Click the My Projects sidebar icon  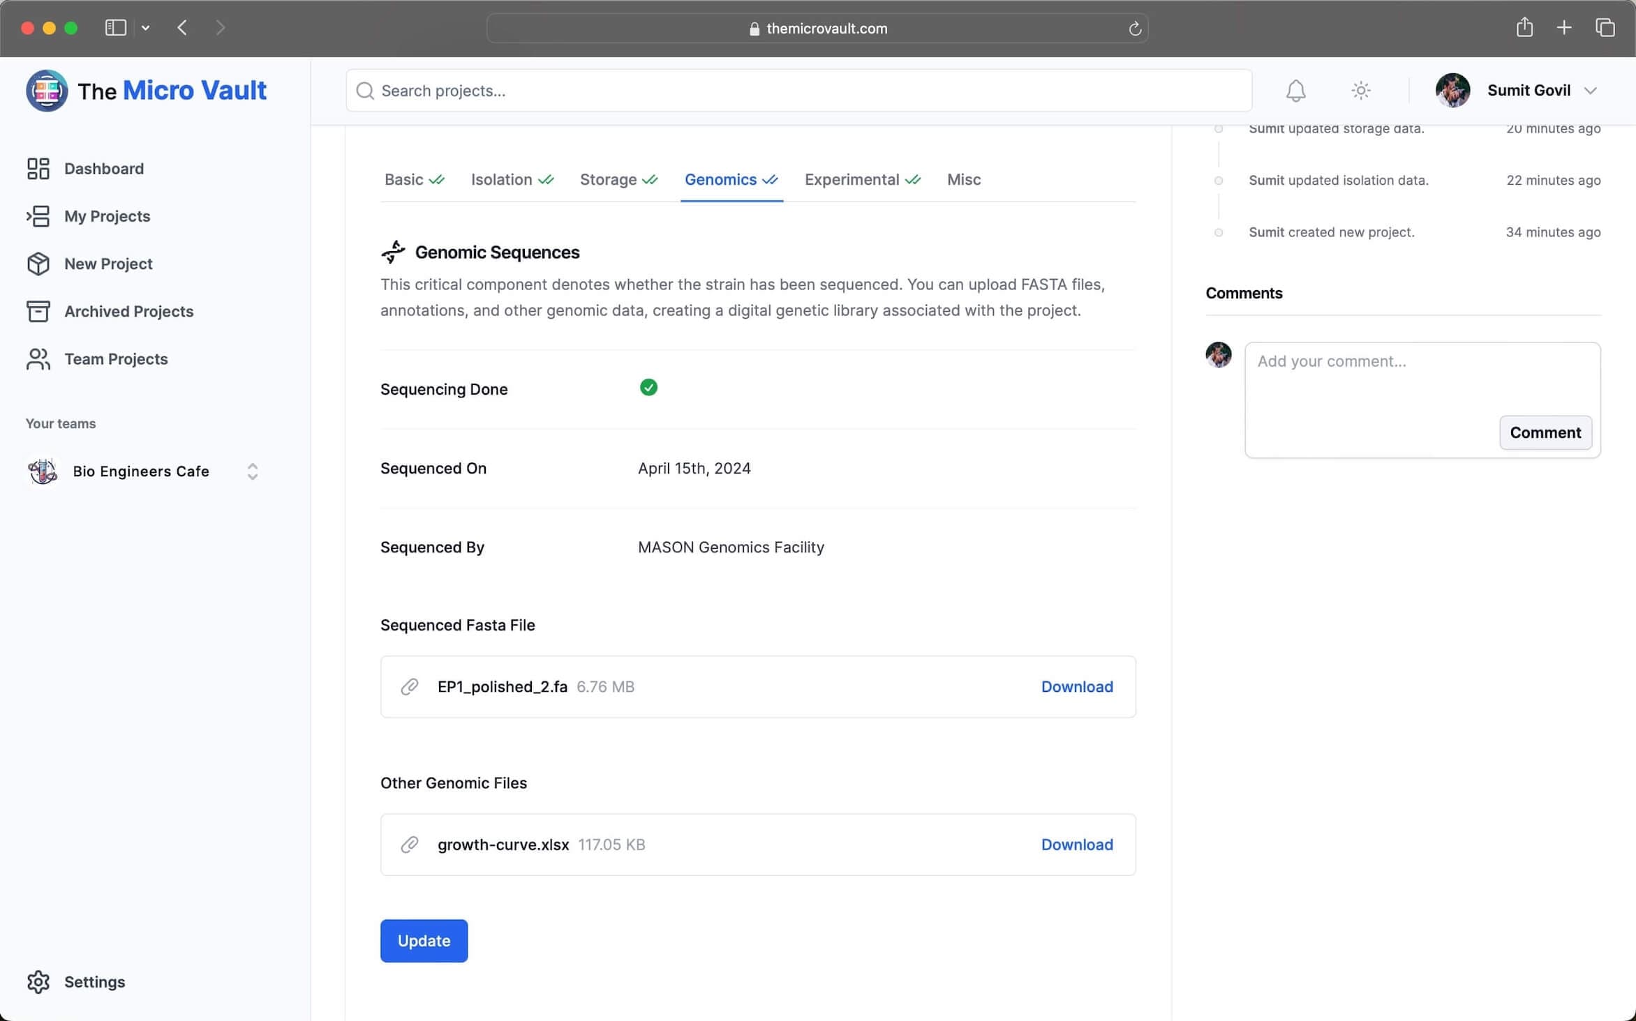38,216
